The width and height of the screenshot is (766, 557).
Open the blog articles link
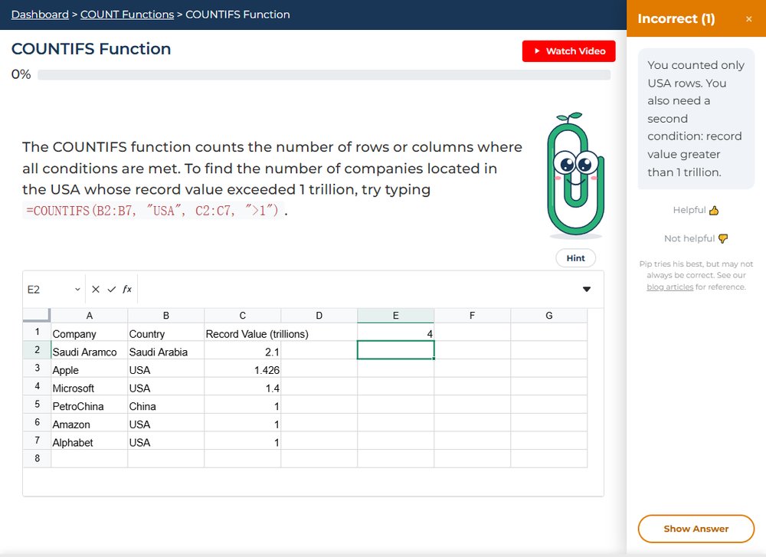(x=669, y=287)
